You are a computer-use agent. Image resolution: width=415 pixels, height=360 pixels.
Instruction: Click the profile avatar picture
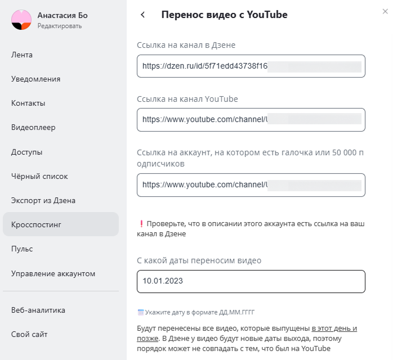point(21,20)
